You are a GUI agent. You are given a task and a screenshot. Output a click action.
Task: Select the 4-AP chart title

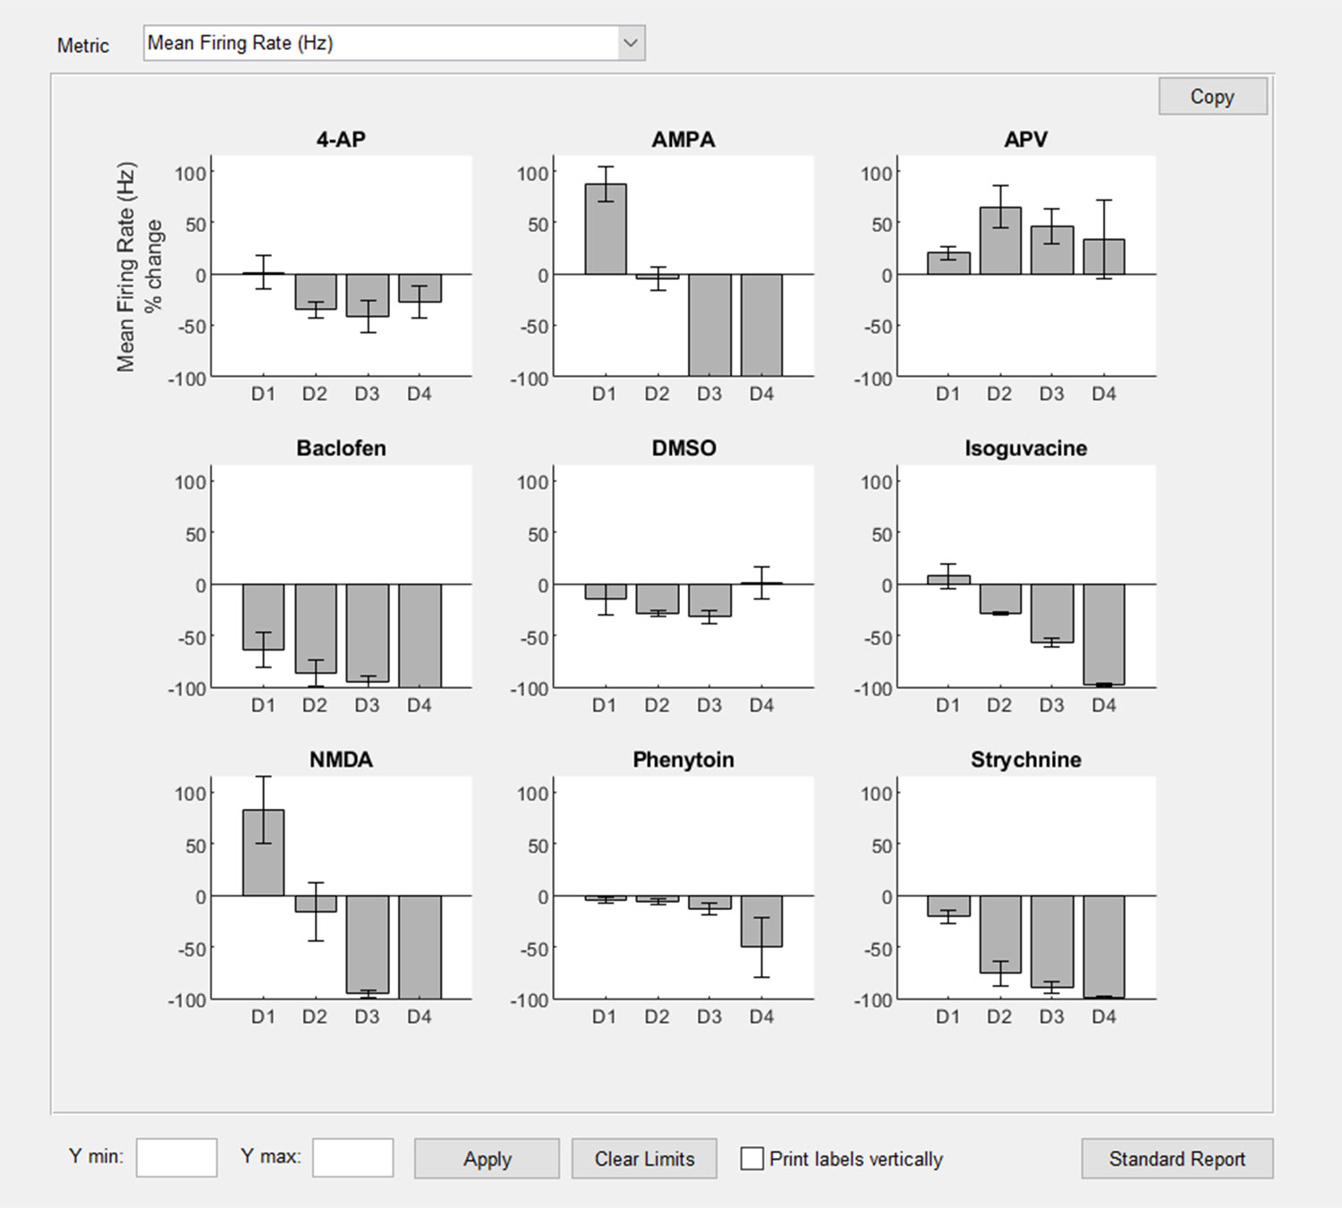[341, 140]
